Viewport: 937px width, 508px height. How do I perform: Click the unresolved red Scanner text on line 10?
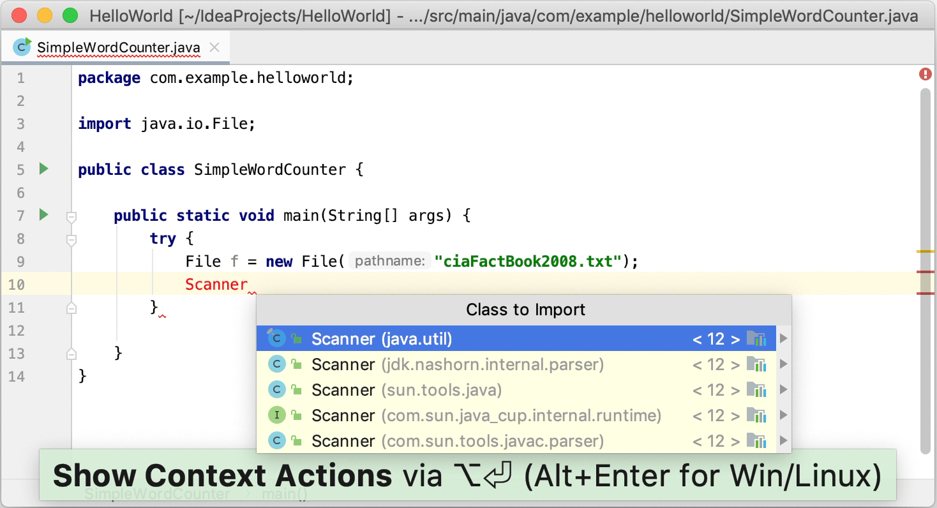tap(216, 285)
